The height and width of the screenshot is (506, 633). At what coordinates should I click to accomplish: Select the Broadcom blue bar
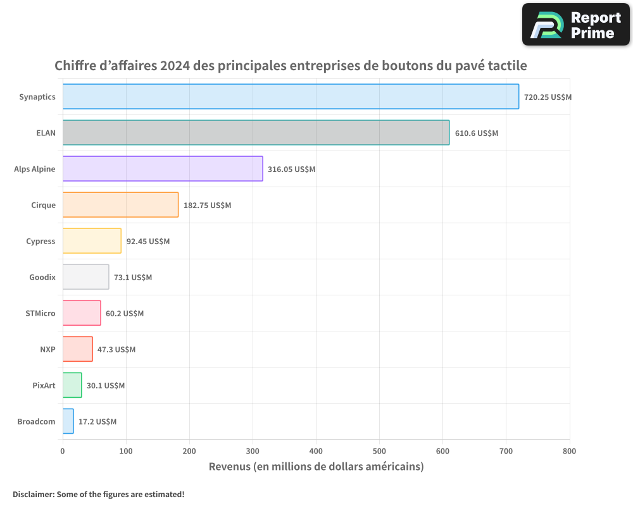[68, 421]
